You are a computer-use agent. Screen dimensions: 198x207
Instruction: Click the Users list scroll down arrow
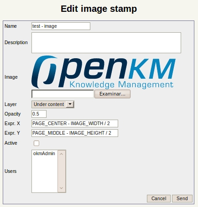(x=62, y=188)
